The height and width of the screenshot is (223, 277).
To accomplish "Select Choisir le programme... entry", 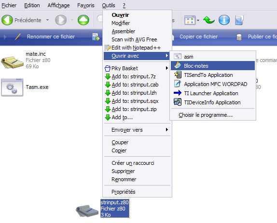I will (x=206, y=115).
